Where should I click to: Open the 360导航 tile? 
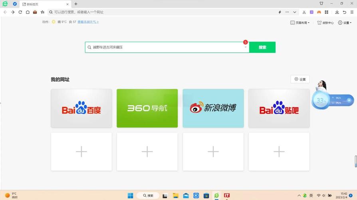pyautogui.click(x=147, y=108)
